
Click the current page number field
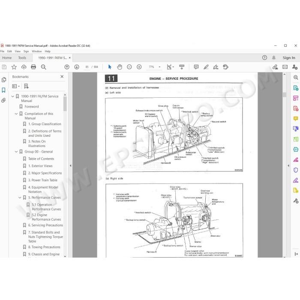coord(87,67)
